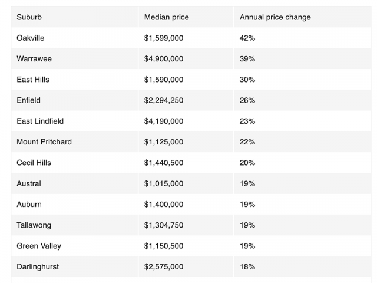The image size is (377, 283).
Task: Click the Green Valley suburb cell
Action: 39,246
